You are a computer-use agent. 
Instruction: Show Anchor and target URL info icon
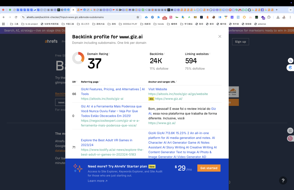(x=176, y=81)
